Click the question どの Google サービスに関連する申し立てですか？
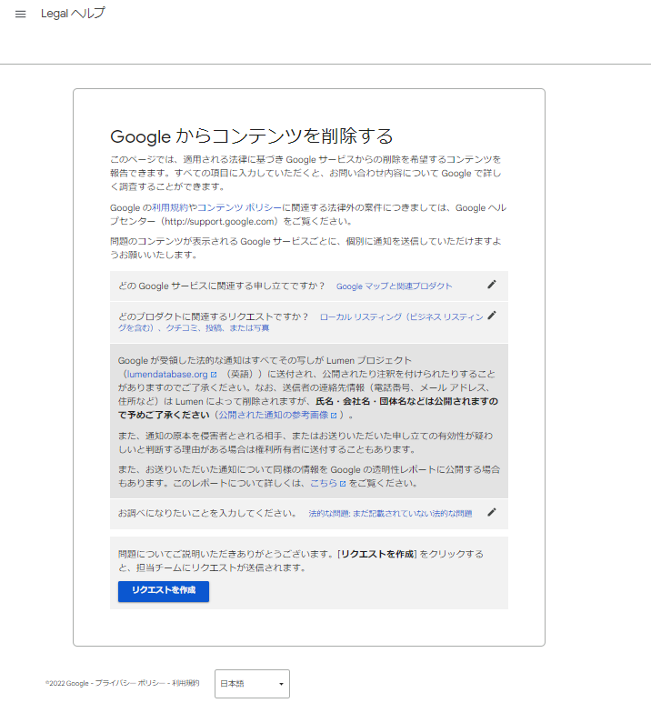This screenshot has height=723, width=651. (x=222, y=286)
